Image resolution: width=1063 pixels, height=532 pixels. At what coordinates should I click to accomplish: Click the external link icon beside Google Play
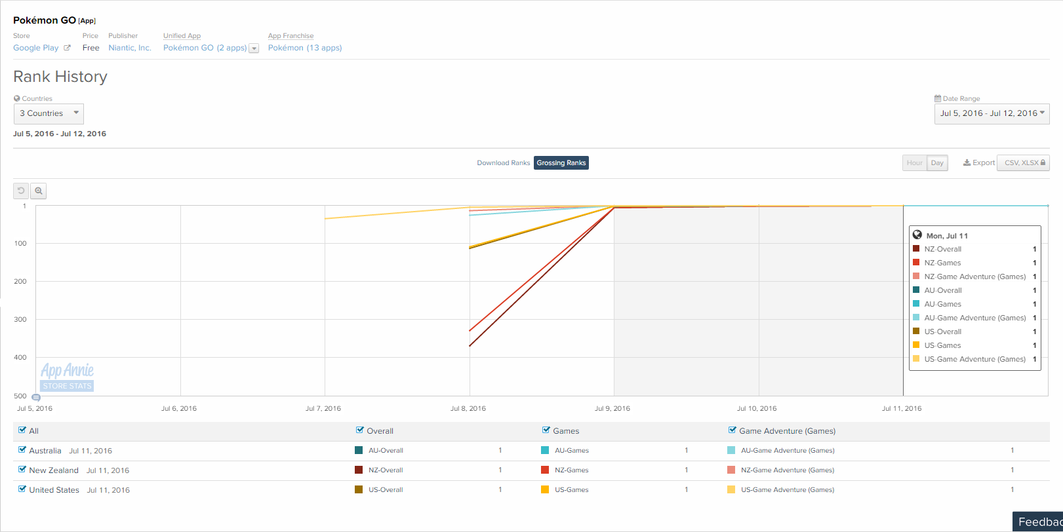tap(67, 48)
